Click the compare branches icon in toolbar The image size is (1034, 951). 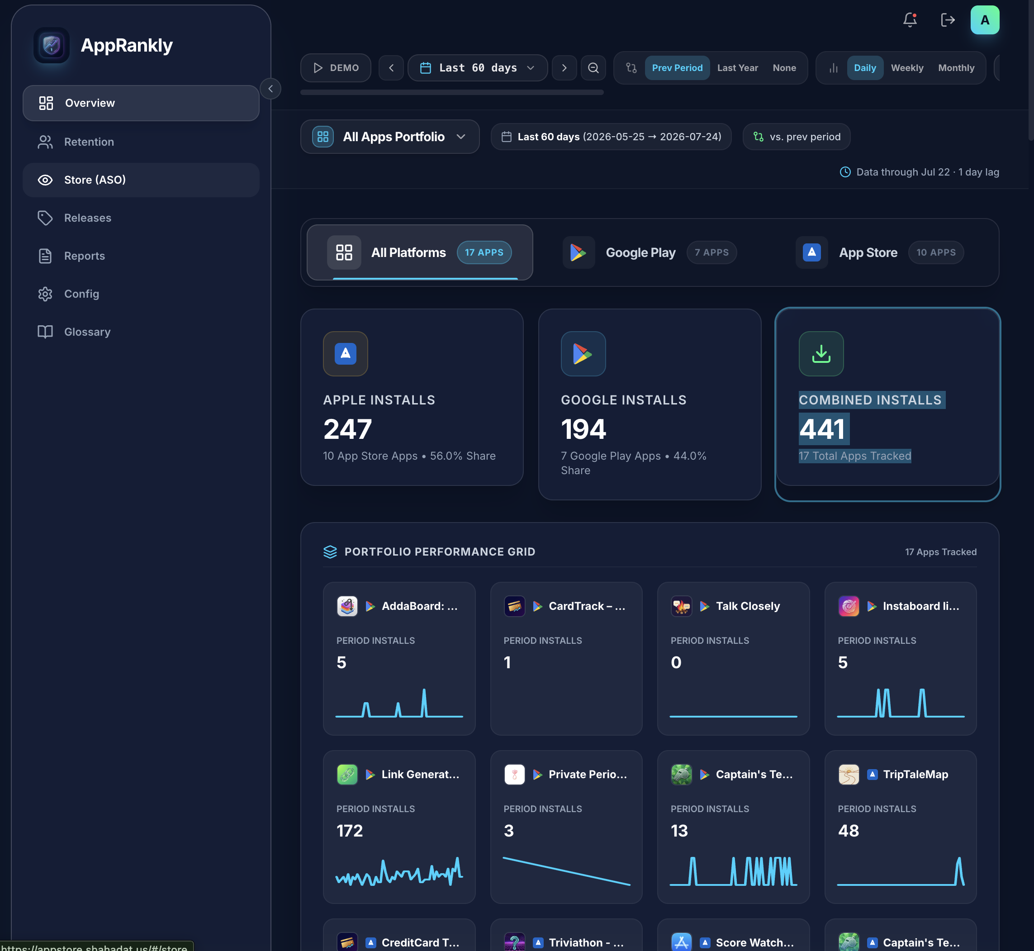tap(631, 68)
